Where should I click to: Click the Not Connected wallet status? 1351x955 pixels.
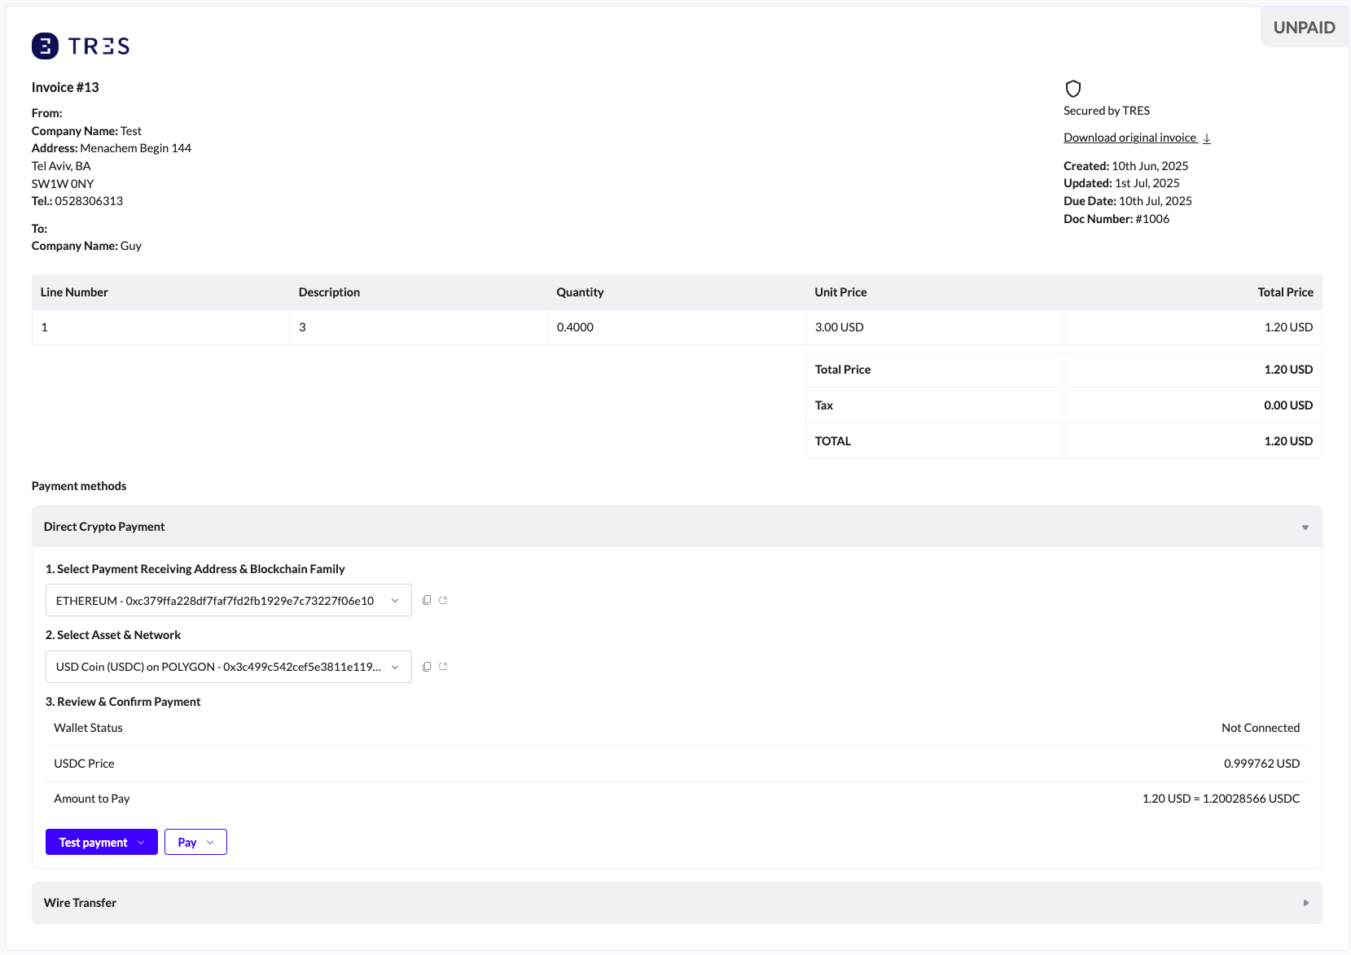click(1261, 728)
